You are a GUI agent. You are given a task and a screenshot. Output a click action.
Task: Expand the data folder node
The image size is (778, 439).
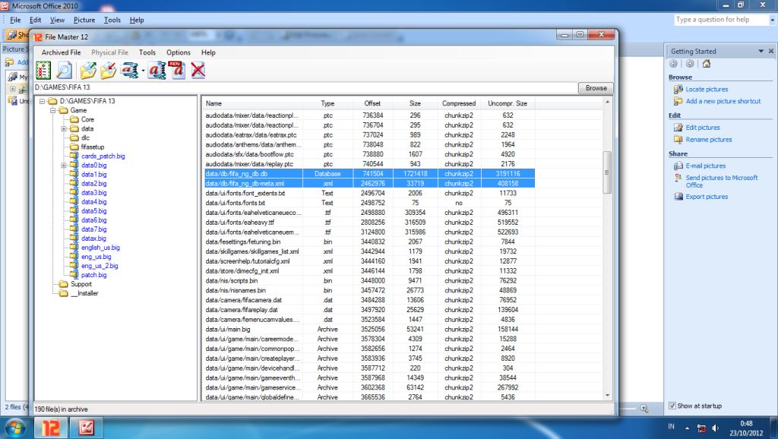(64, 128)
